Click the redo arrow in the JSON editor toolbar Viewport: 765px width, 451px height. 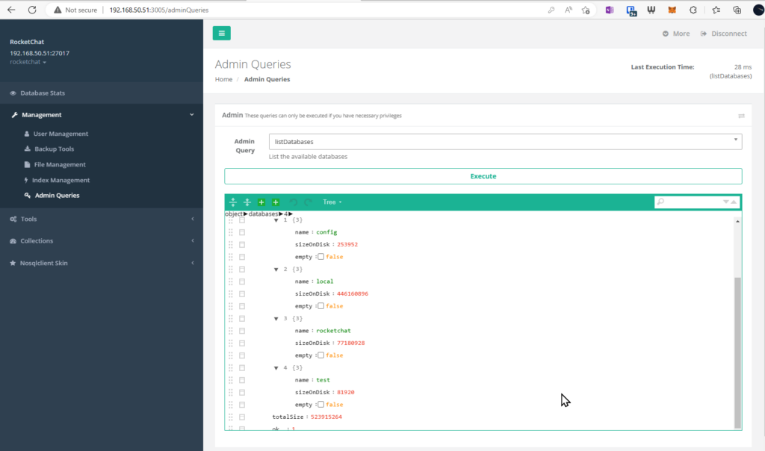pyautogui.click(x=308, y=202)
